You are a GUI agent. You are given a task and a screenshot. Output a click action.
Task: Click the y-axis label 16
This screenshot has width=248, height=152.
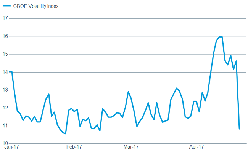(x=5, y=36)
